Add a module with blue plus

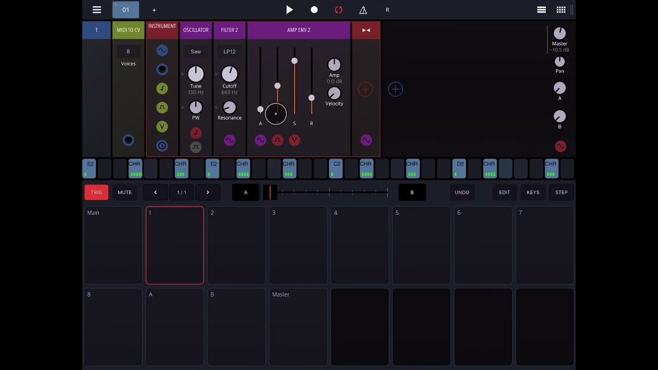395,89
